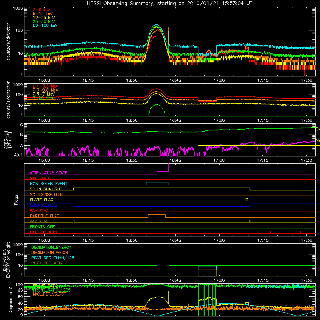320x320 pixels.
Task: Click the yellow horizontal line in GOES panel
Action: point(259,146)
